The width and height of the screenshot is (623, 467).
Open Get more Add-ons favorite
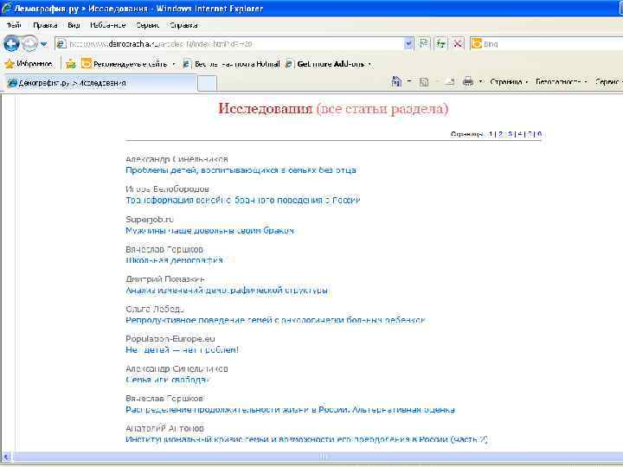(x=325, y=63)
